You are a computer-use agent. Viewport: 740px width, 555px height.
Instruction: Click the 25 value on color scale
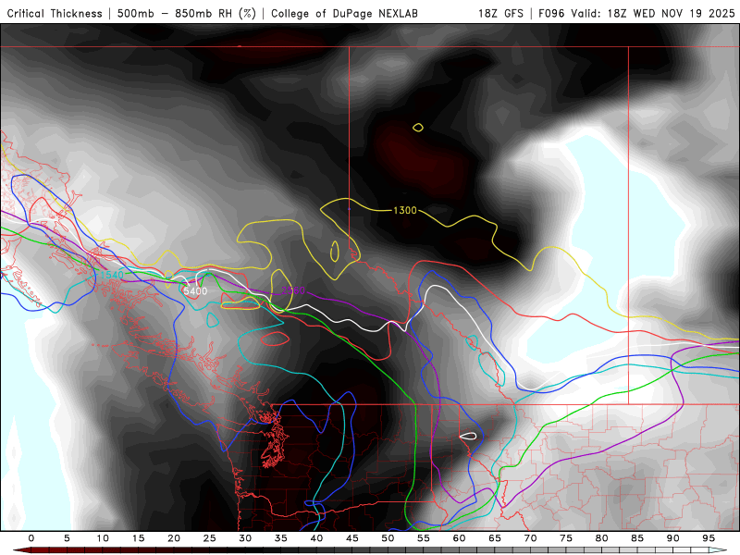(210, 538)
